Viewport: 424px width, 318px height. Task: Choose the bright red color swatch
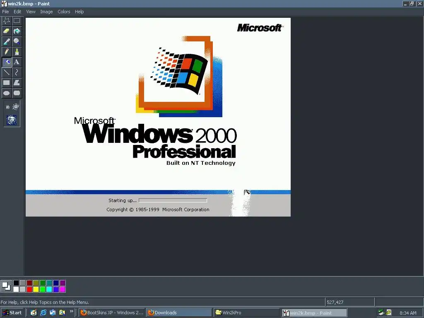[x=29, y=289]
